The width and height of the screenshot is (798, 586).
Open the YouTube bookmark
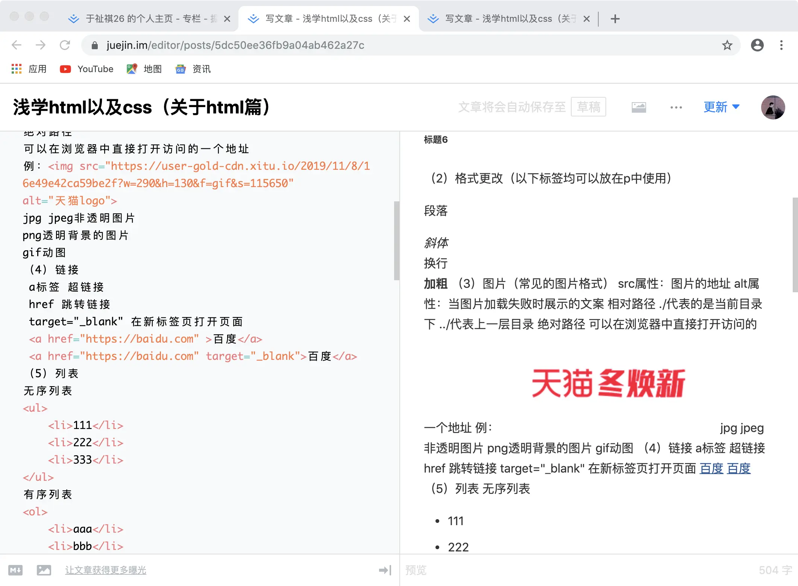pos(87,69)
